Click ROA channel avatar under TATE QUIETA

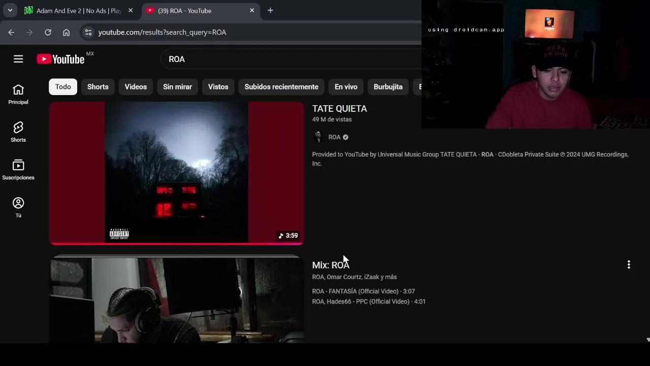pos(318,137)
